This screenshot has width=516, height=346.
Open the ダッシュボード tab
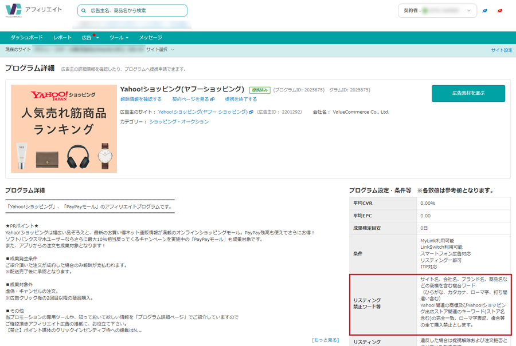(x=26, y=37)
